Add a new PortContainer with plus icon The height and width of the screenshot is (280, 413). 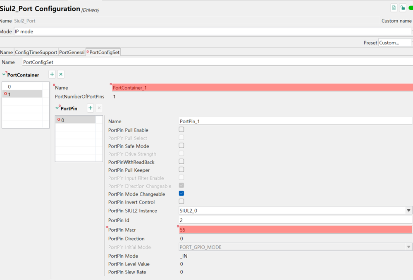[x=52, y=74]
